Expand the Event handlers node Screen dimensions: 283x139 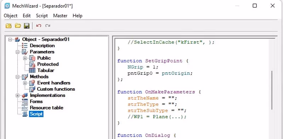coord(25,83)
